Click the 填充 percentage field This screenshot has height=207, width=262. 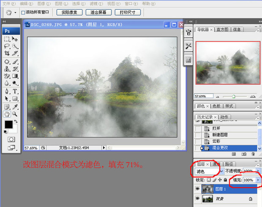[249, 180]
